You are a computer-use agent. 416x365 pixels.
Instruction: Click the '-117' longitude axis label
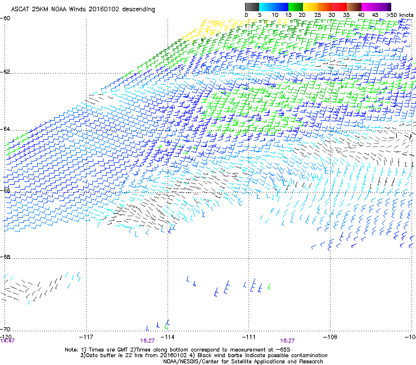[x=86, y=337]
